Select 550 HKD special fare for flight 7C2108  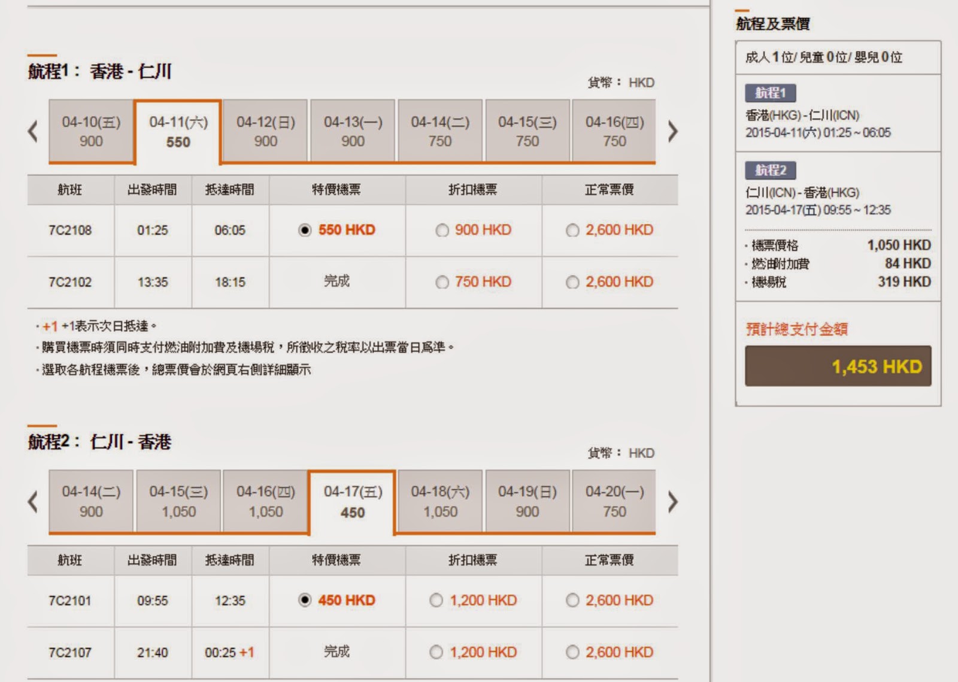[x=305, y=231]
